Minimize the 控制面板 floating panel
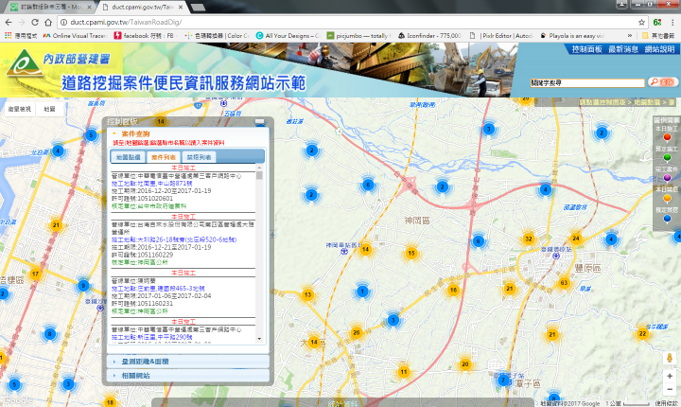Image resolution: width=681 pixels, height=407 pixels. pyautogui.click(x=260, y=122)
